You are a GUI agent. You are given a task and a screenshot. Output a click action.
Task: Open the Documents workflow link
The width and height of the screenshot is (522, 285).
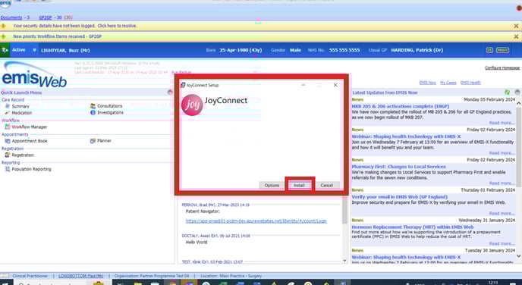pos(11,17)
